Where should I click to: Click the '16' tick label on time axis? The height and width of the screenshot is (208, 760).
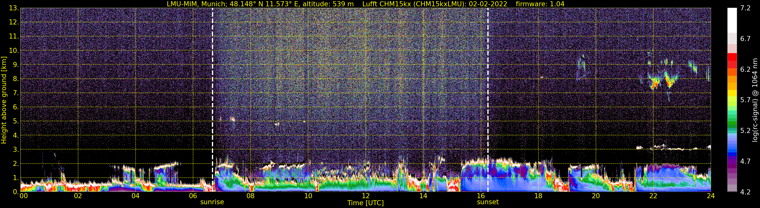[x=481, y=196]
